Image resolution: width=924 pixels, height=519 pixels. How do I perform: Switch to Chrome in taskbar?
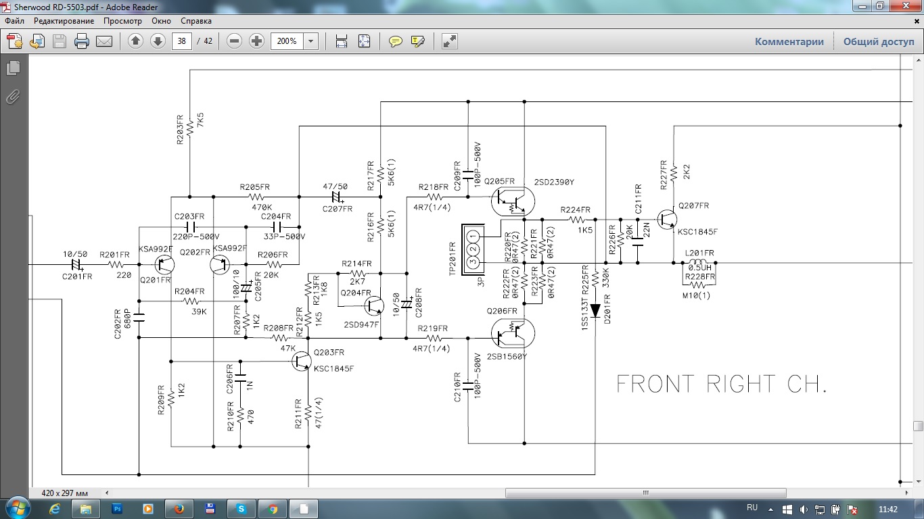point(273,509)
